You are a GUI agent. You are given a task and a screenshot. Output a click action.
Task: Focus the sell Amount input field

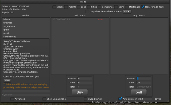[x=144, y=78]
